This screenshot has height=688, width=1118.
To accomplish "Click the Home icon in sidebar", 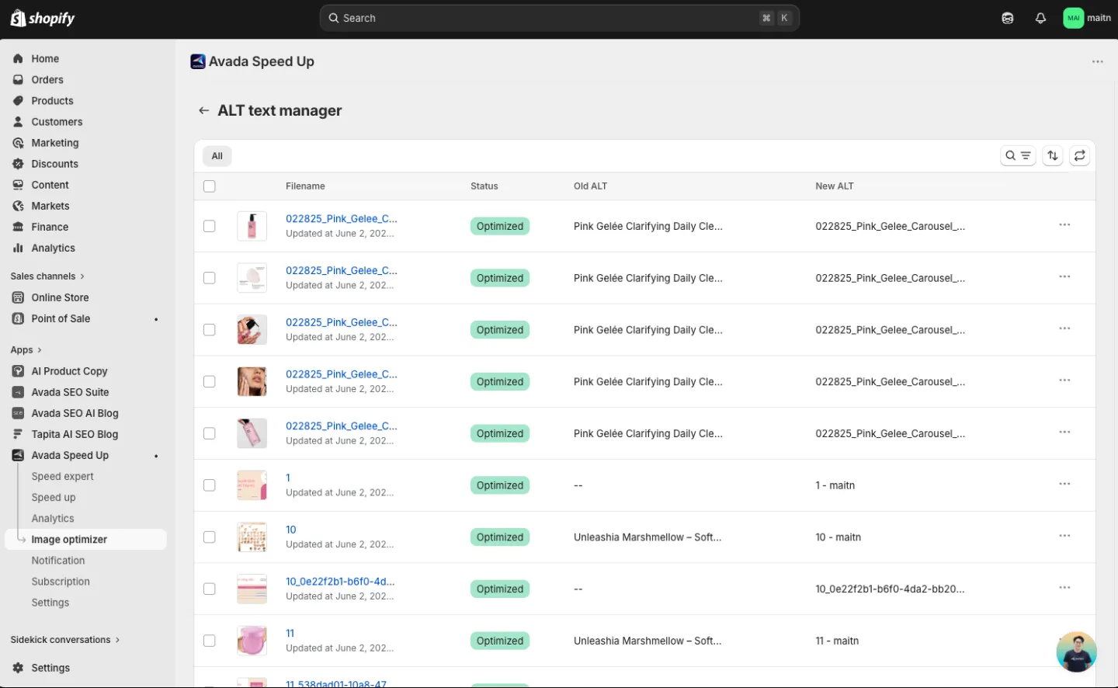I will [18, 58].
